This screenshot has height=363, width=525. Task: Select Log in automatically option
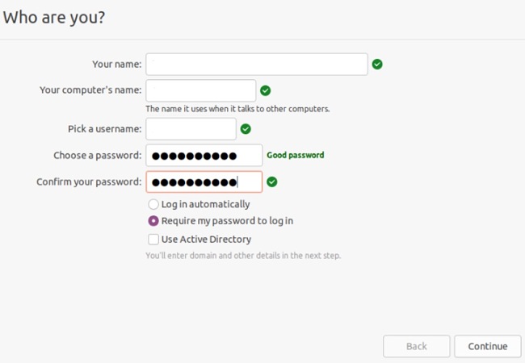click(x=153, y=204)
